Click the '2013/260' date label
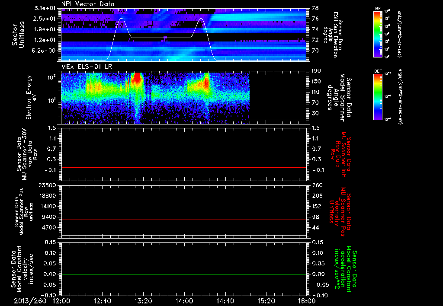This screenshot has width=443, height=306. [30, 301]
